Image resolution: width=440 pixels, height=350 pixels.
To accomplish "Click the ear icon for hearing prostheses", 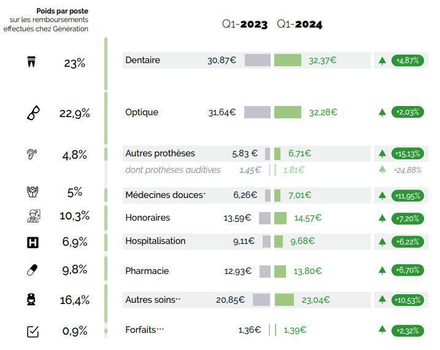I will click(x=33, y=155).
